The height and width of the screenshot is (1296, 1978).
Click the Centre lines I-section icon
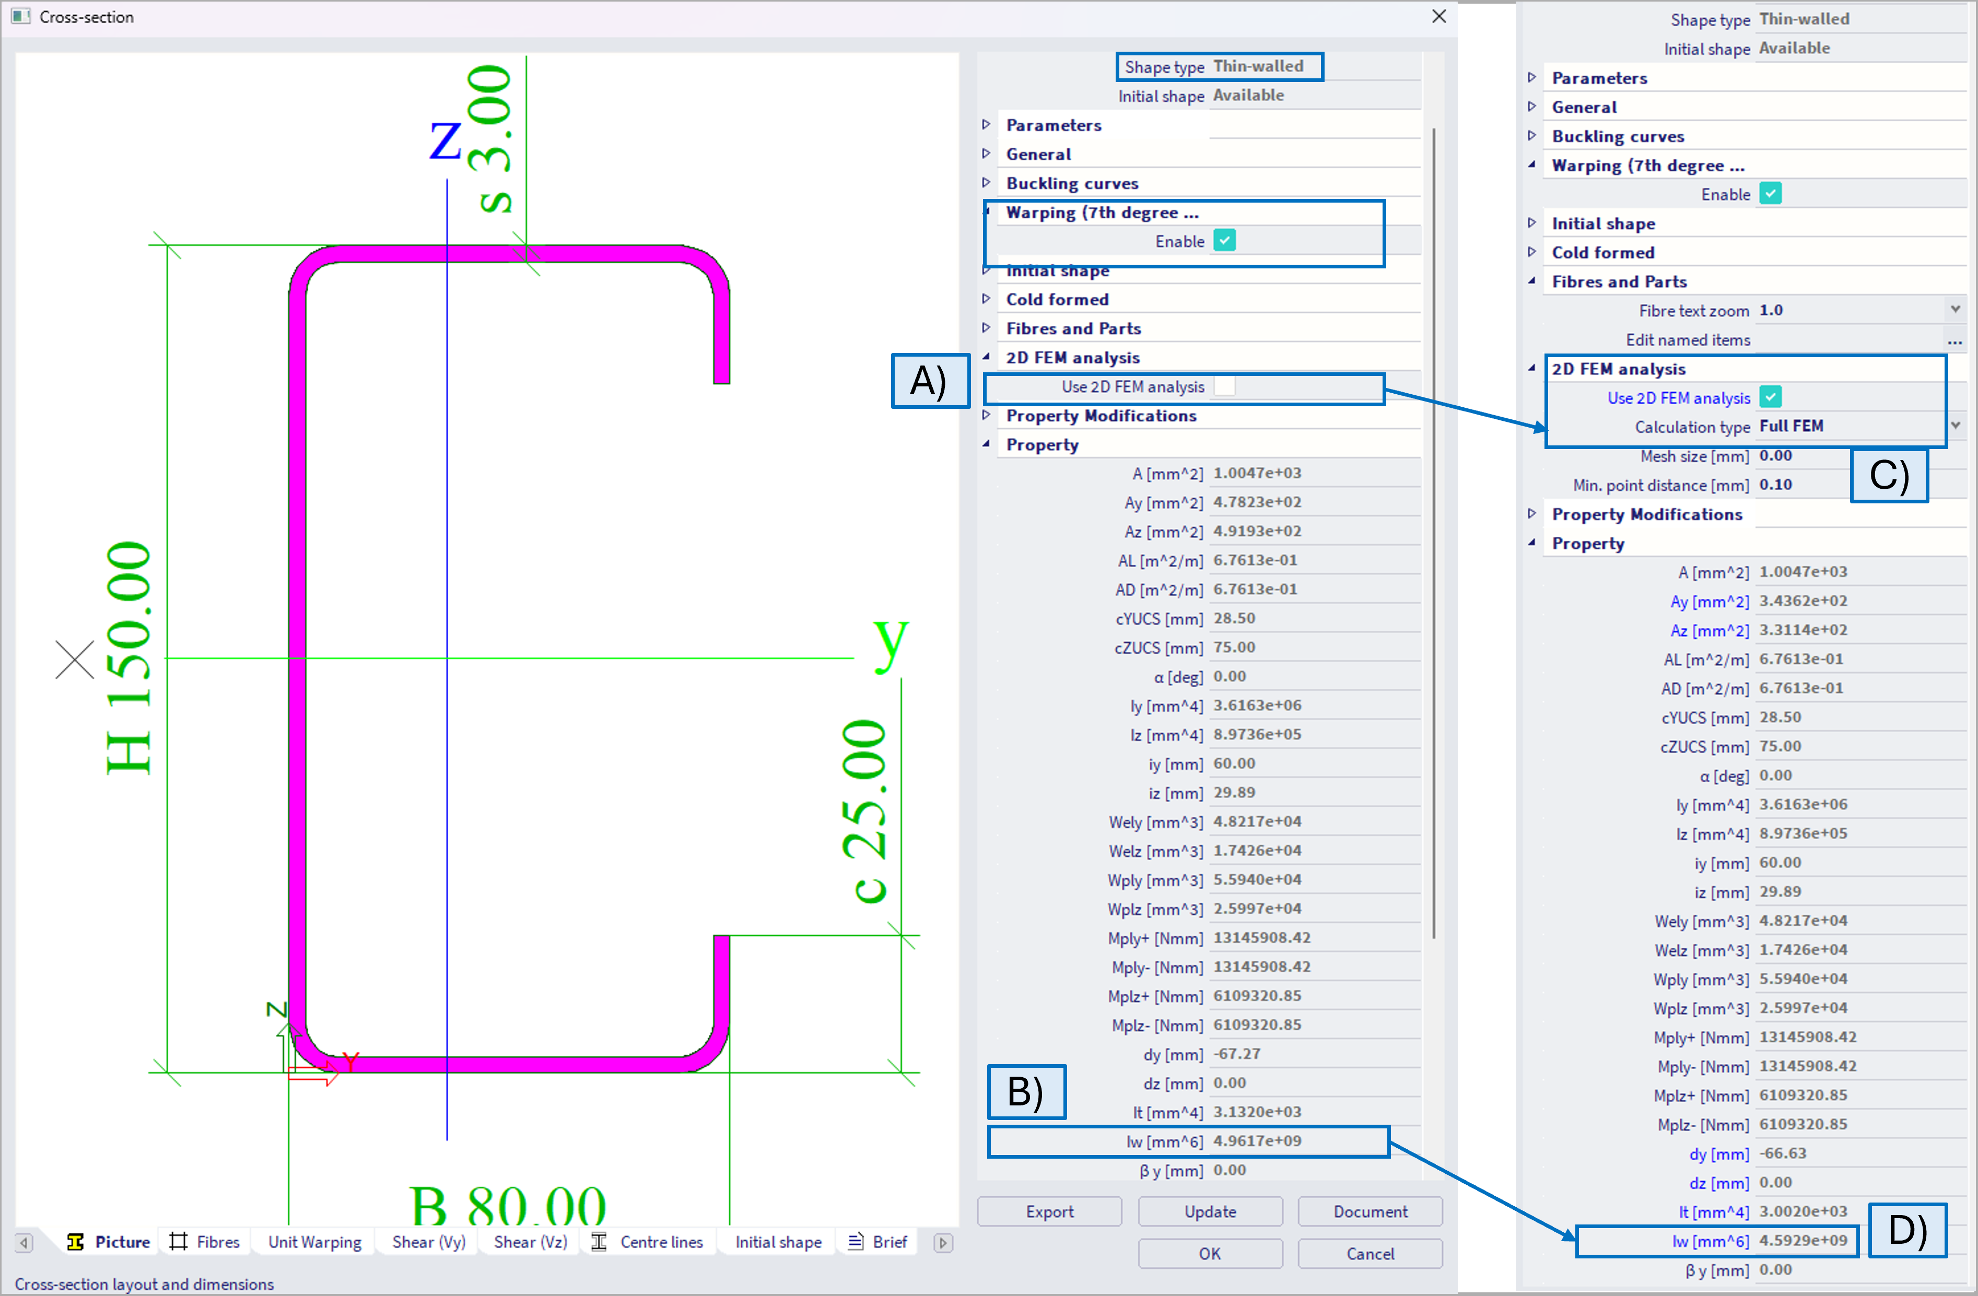point(599,1242)
